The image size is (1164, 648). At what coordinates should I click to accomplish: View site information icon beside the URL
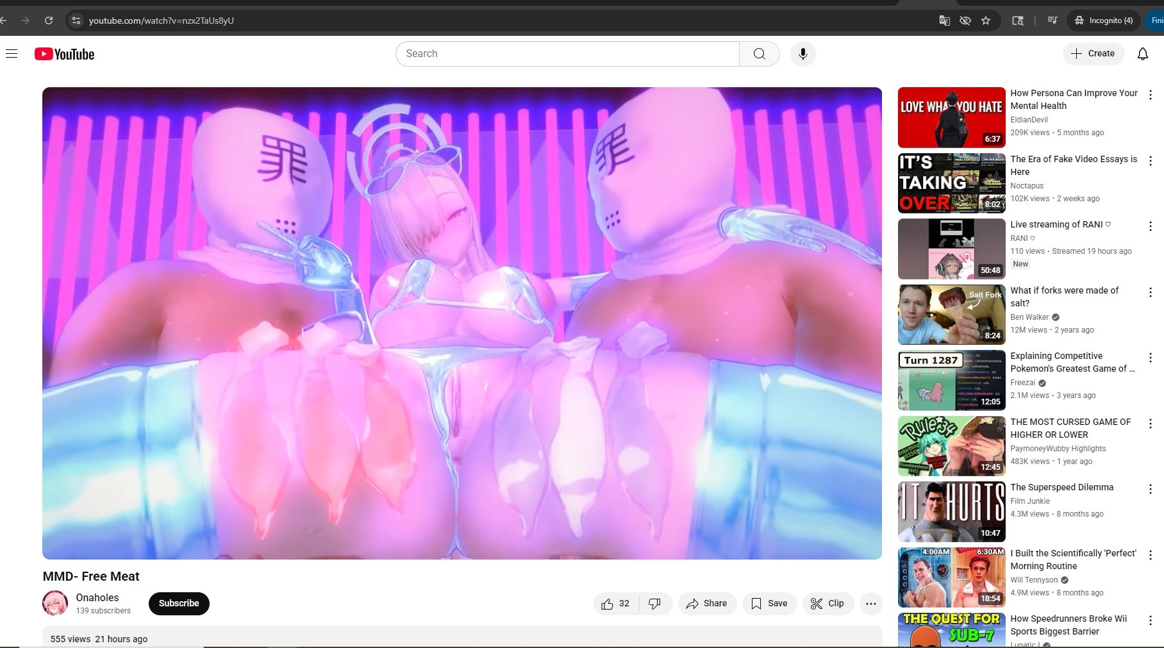tap(76, 21)
